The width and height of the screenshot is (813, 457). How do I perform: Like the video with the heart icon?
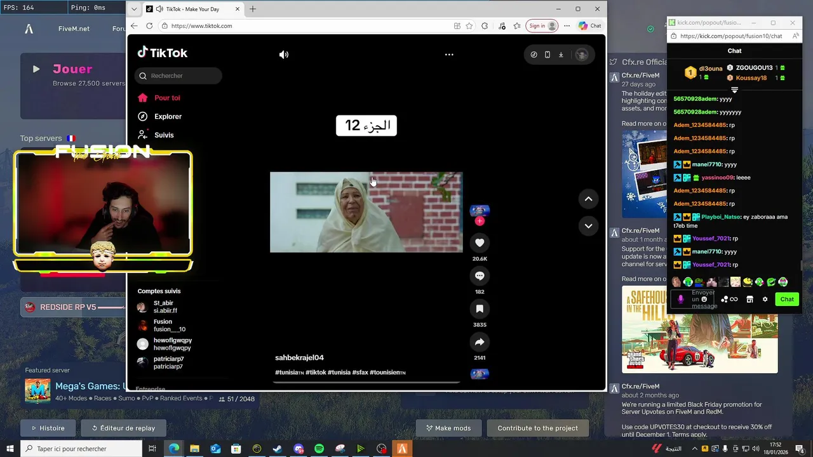(x=480, y=242)
